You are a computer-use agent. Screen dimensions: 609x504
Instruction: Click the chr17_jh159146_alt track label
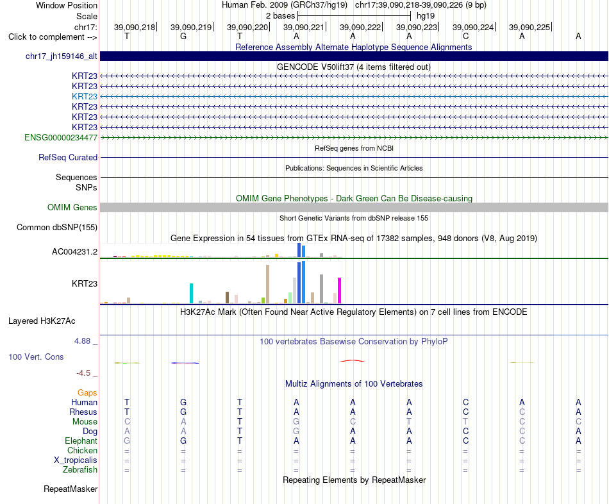tap(62, 56)
